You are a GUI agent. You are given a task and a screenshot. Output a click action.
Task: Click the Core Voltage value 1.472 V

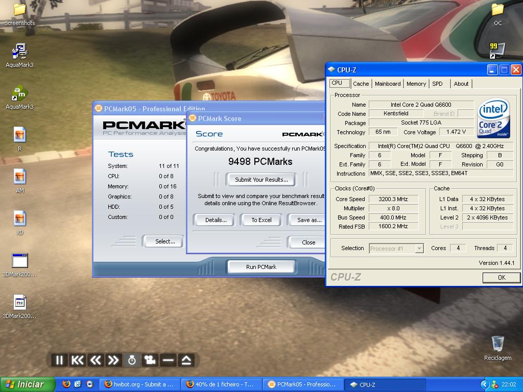click(456, 132)
